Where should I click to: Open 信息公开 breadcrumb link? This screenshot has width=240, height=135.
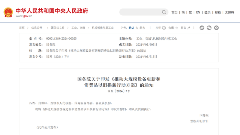coord(37,28)
